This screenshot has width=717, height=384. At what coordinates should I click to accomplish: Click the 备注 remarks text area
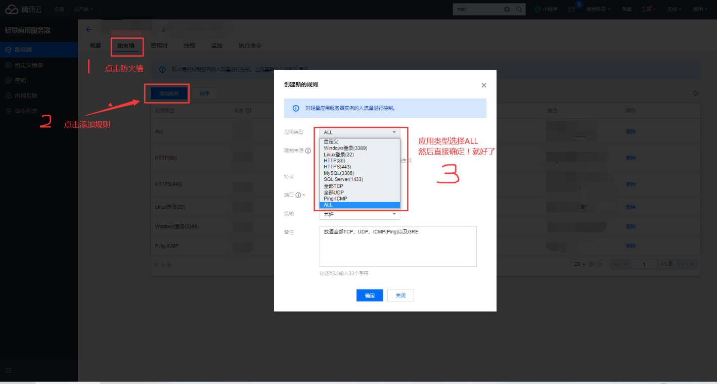398,247
